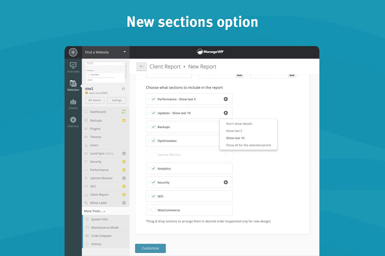Click the Customize button
This screenshot has width=385, height=256.
150,248
